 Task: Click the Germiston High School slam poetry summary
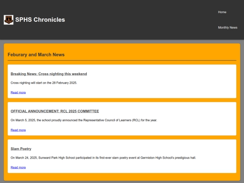(x=103, y=158)
